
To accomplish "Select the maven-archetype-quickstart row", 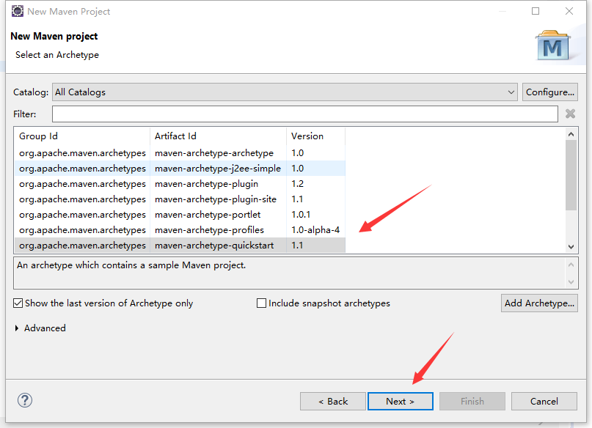I will pyautogui.click(x=180, y=246).
